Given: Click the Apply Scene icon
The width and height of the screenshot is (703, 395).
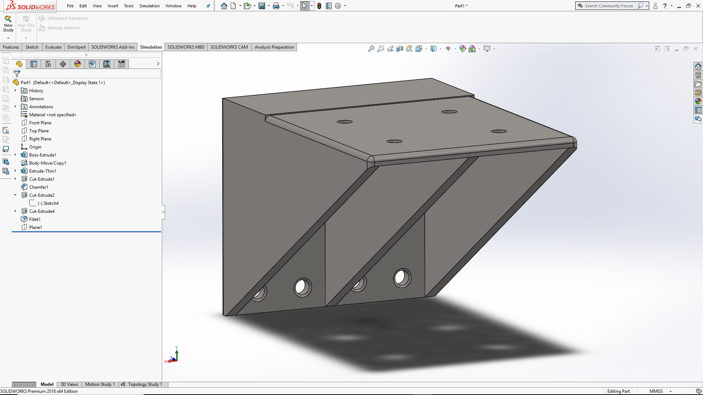Looking at the screenshot, I should [472, 49].
